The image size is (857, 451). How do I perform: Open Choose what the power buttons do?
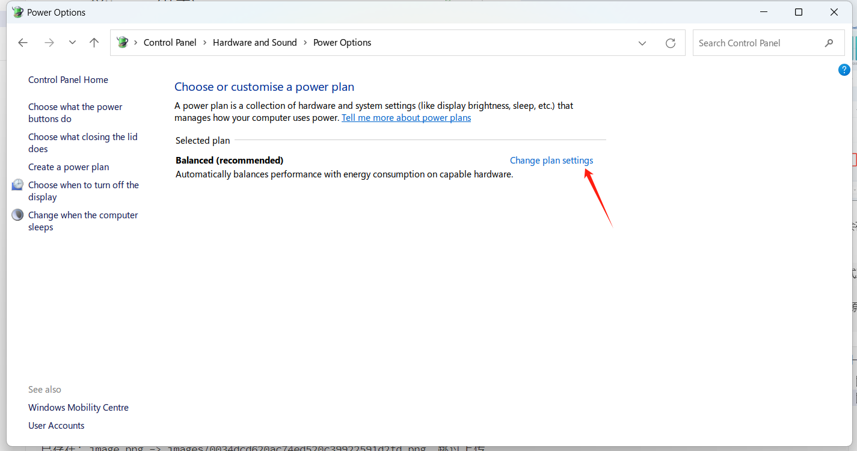75,113
